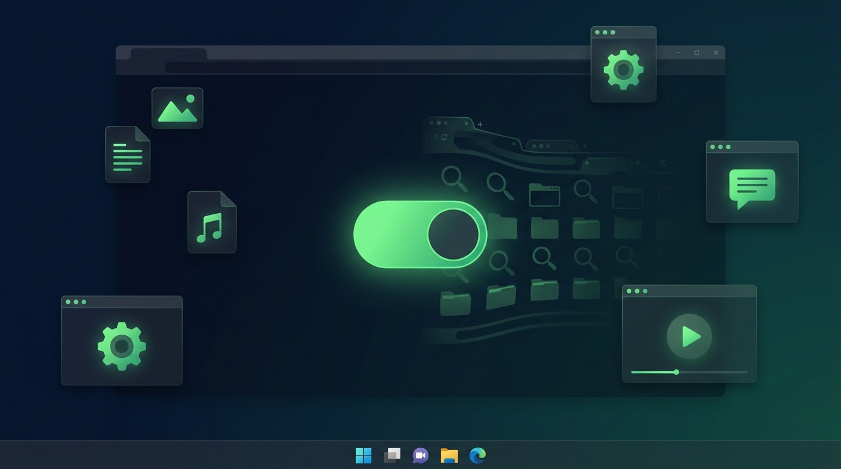841x469 pixels.
Task: Select the text document file icon
Action: coord(128,155)
